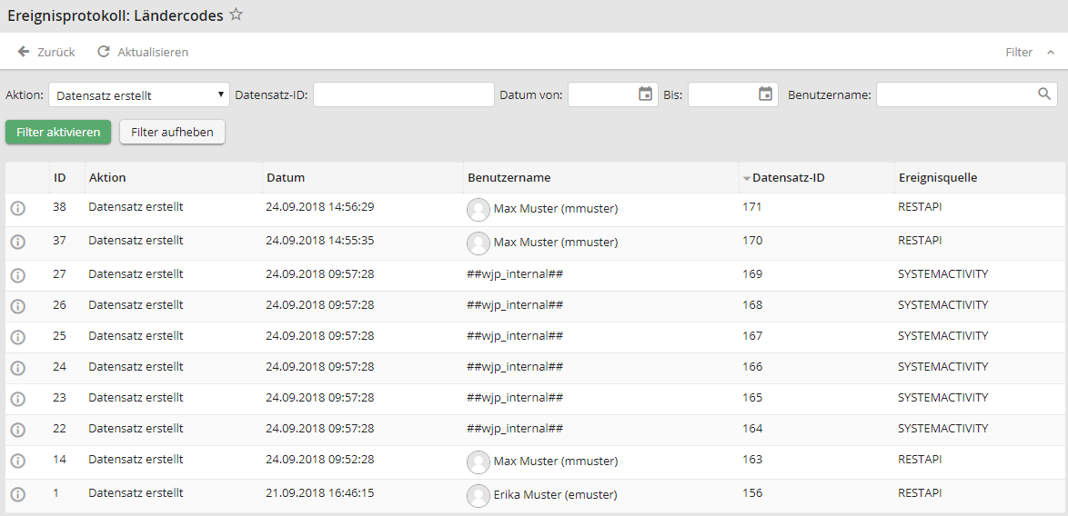Open calendar picker for the Bis field

click(x=765, y=94)
